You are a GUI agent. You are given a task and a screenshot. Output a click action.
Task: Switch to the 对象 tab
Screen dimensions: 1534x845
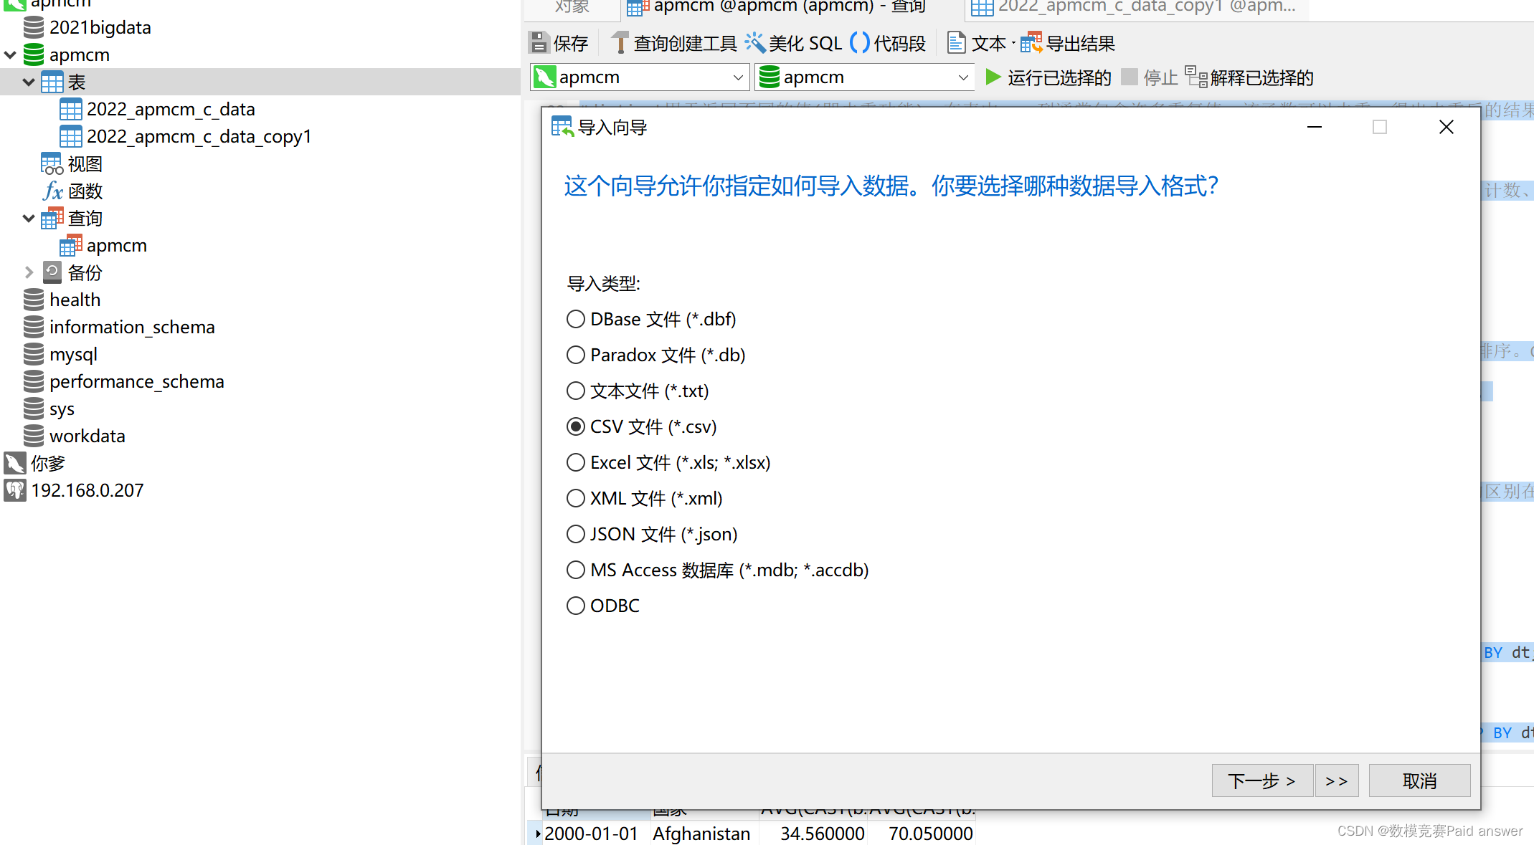tap(572, 7)
